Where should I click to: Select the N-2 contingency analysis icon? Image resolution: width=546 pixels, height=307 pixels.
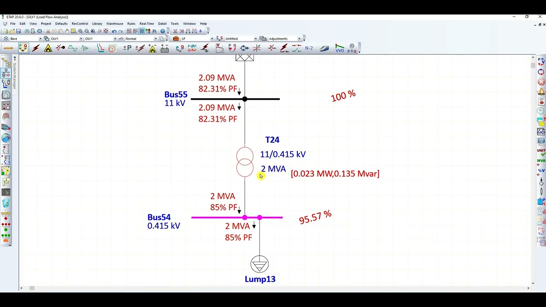pyautogui.click(x=309, y=48)
